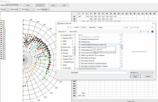Image resolution: width=158 pixels, height=102 pixels.
Task: Click Nmea in the address breadcrumb
Action: 100,27
